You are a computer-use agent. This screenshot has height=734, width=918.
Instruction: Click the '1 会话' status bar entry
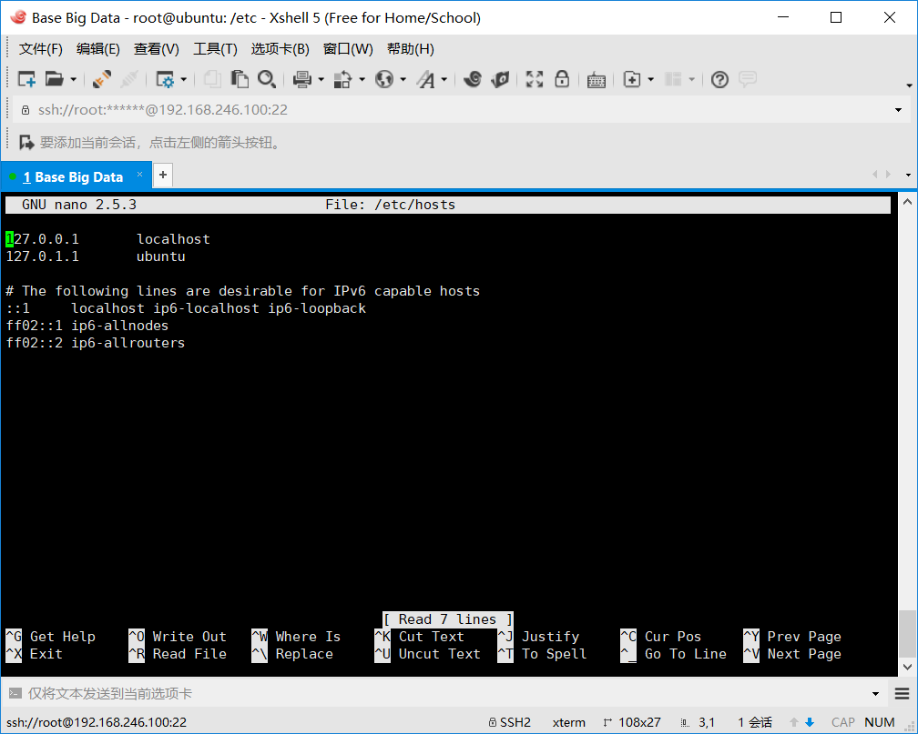(754, 722)
